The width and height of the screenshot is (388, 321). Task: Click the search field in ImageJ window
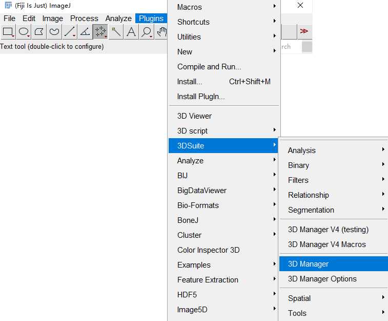pos(291,47)
